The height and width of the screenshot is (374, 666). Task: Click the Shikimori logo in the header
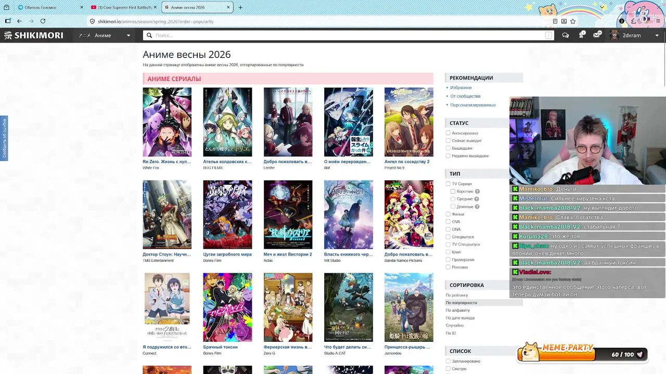point(34,35)
